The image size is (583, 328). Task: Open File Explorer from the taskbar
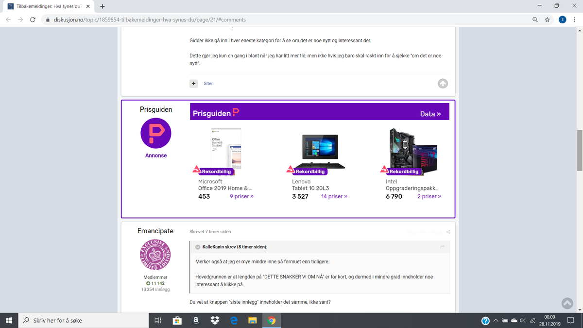(x=252, y=321)
